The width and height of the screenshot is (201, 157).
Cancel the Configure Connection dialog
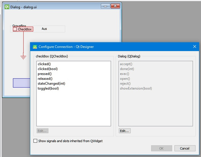tap(185, 148)
